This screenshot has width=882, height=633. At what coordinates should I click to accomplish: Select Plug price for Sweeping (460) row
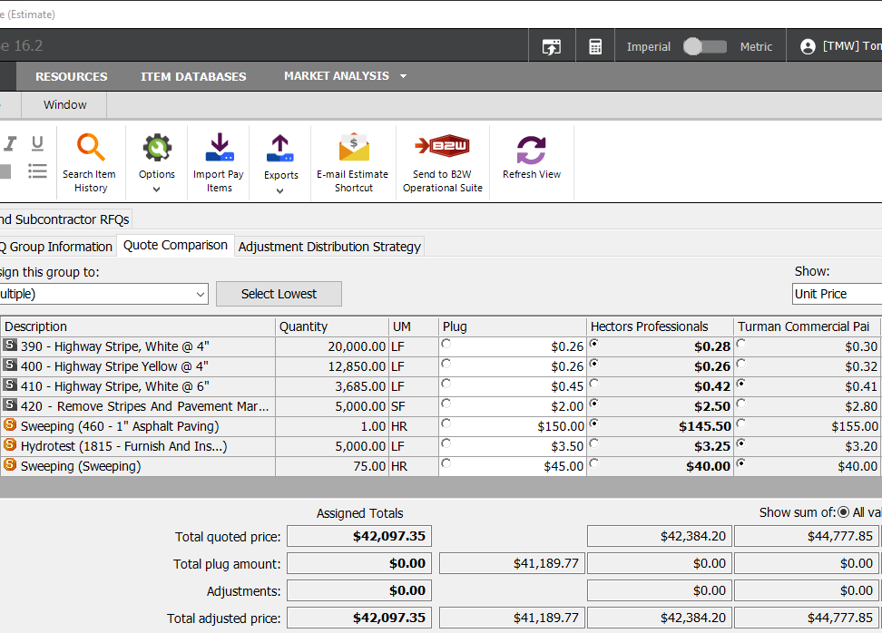(x=446, y=424)
